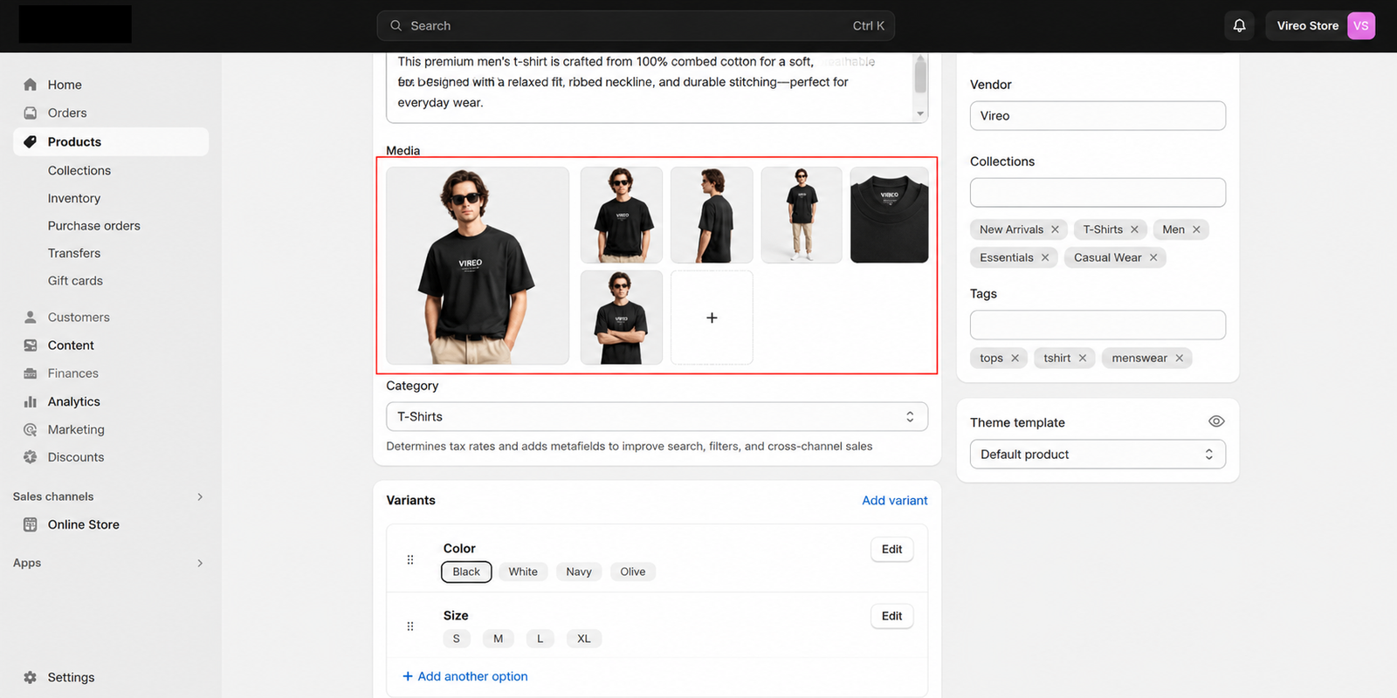Click the Home icon in sidebar
Image resolution: width=1397 pixels, height=698 pixels.
(x=31, y=85)
